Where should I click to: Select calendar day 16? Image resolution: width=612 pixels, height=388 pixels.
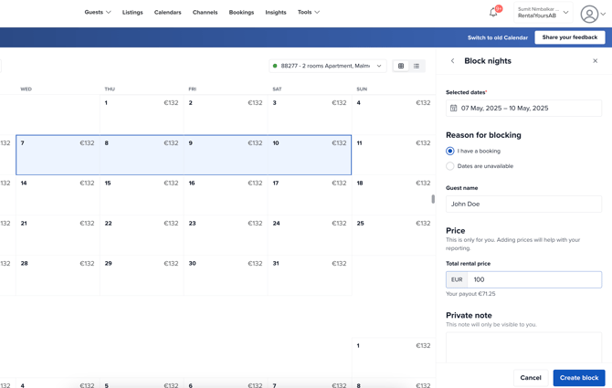pos(226,195)
